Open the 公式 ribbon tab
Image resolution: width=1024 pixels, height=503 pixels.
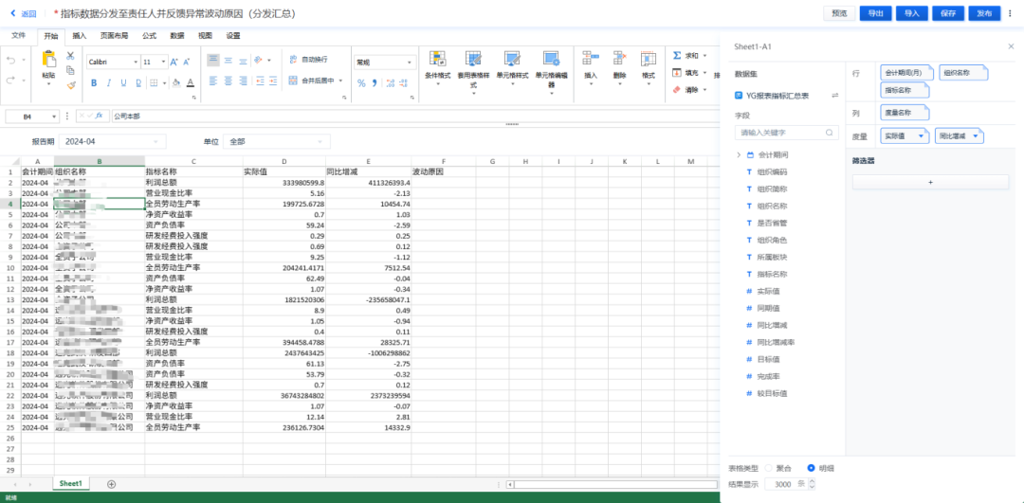click(149, 35)
